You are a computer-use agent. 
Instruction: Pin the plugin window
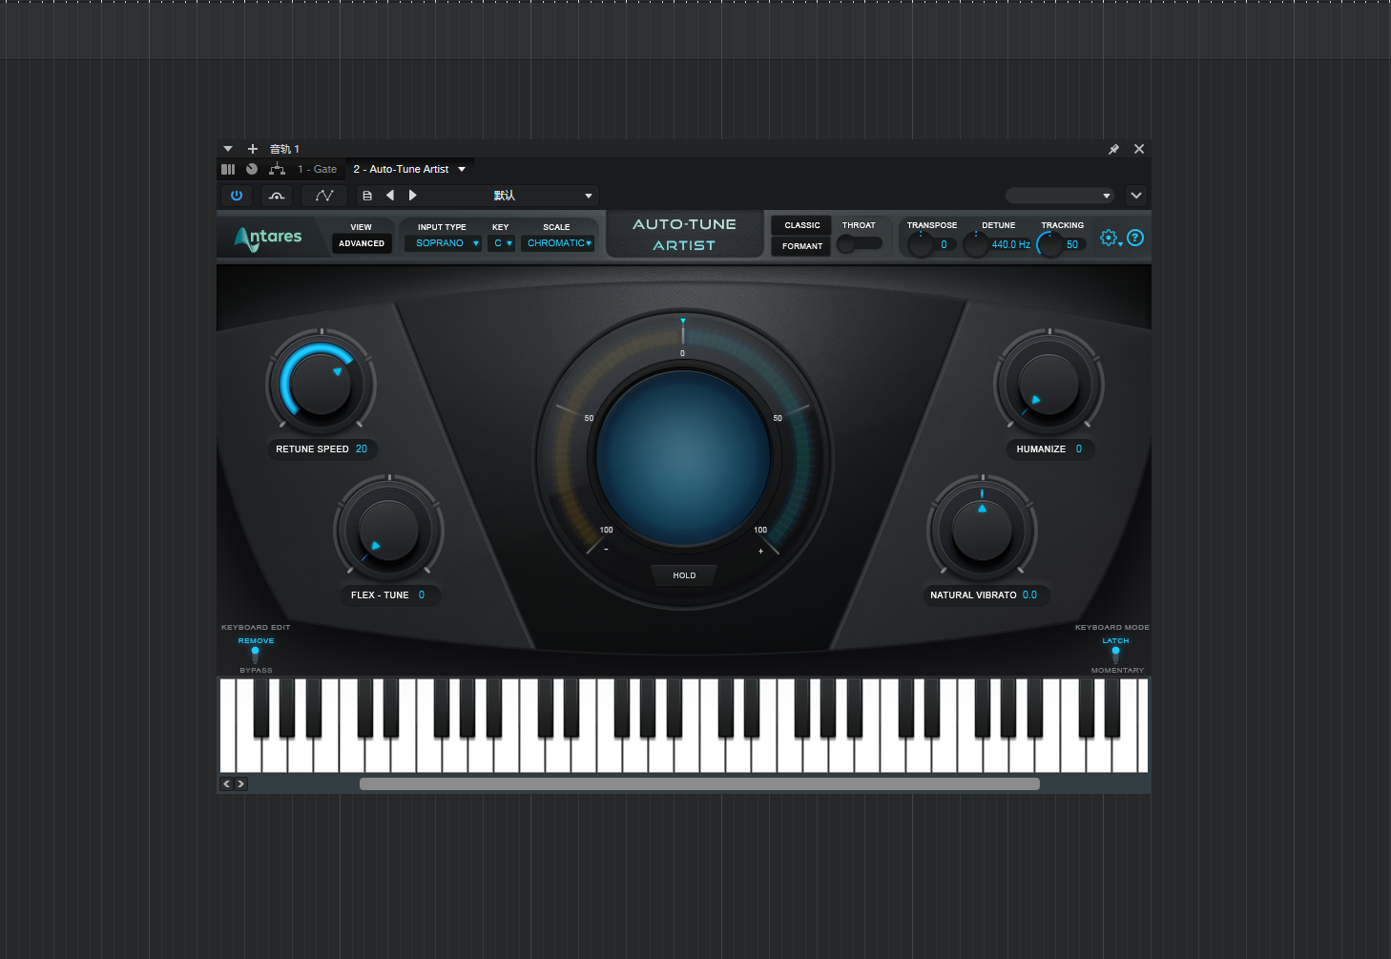click(1113, 150)
